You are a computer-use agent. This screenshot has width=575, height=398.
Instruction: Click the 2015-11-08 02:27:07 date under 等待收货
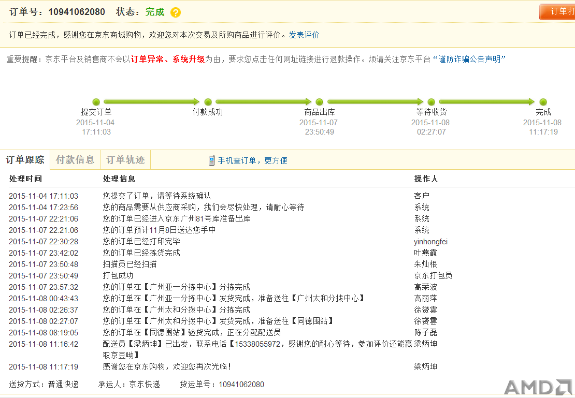click(x=430, y=127)
